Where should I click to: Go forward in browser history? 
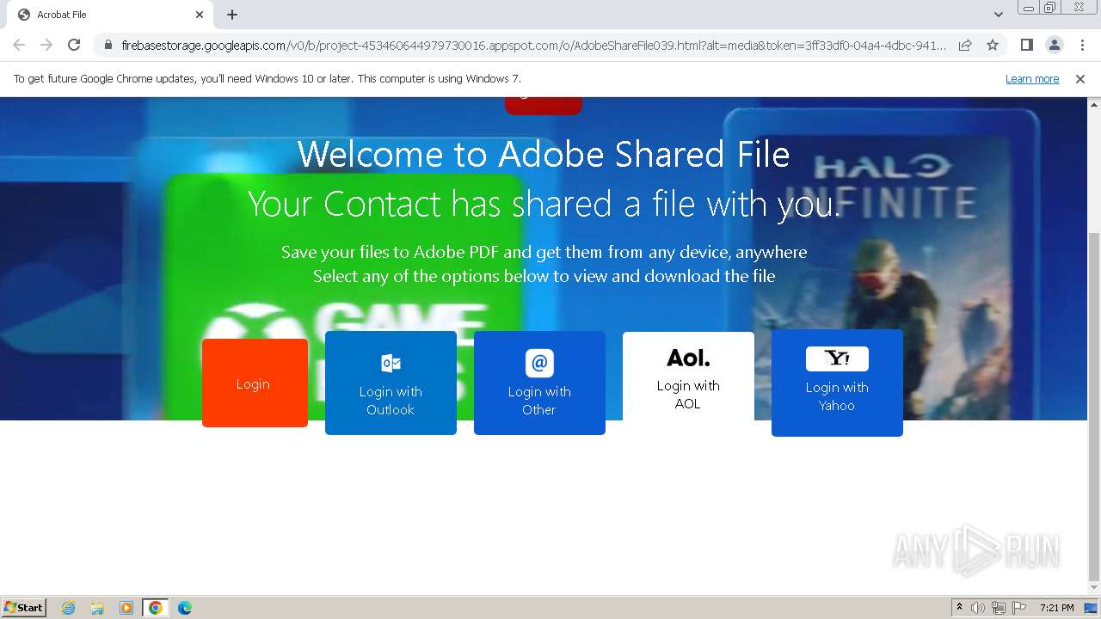(46, 45)
